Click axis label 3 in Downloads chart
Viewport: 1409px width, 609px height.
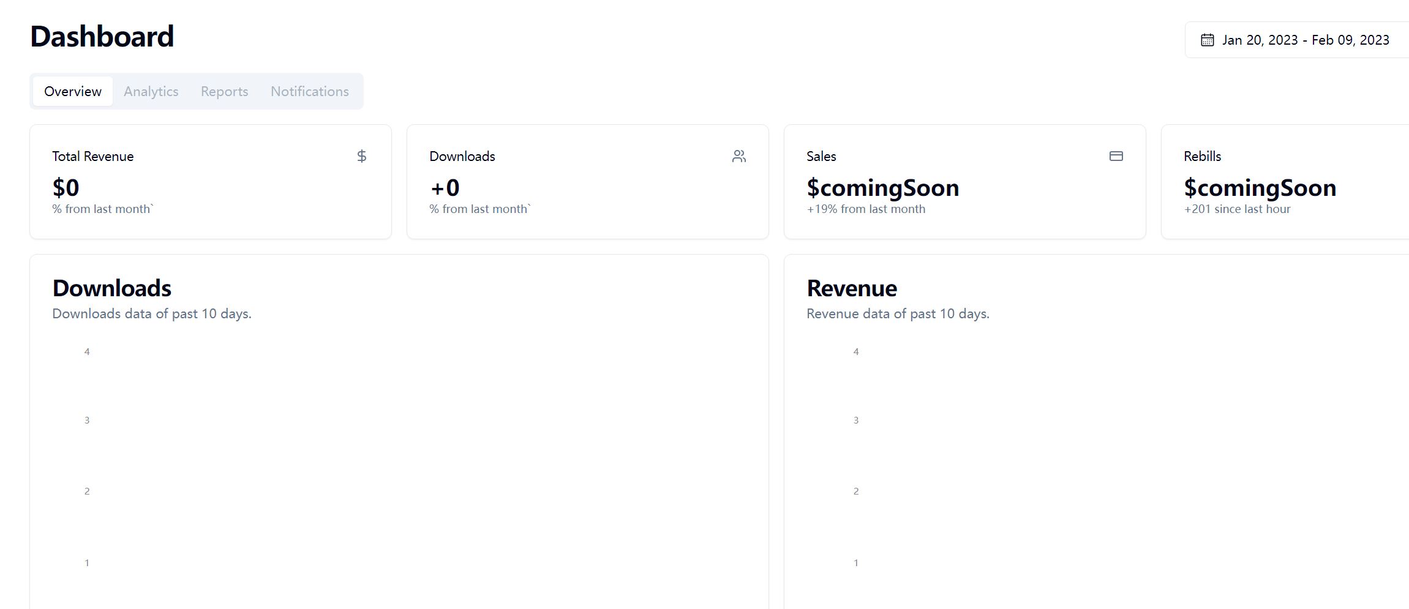tap(87, 420)
